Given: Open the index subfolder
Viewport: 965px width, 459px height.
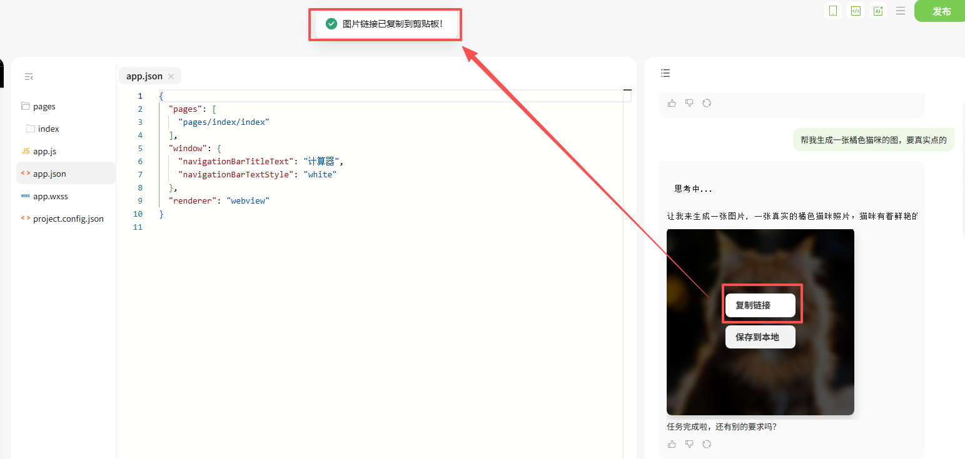Looking at the screenshot, I should [48, 129].
